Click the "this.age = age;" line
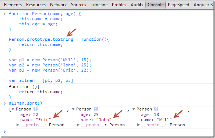215x138 pixels. tap(38, 24)
